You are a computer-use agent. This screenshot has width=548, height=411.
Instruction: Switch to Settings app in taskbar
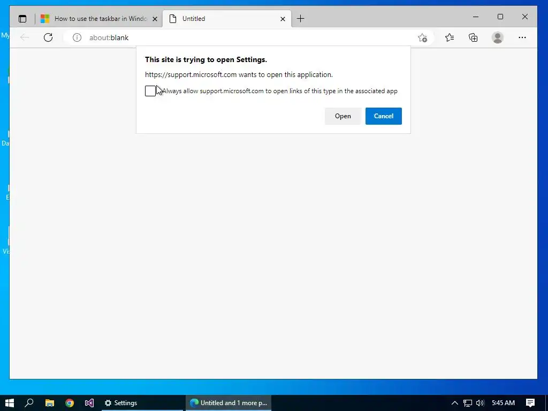[x=142, y=403]
